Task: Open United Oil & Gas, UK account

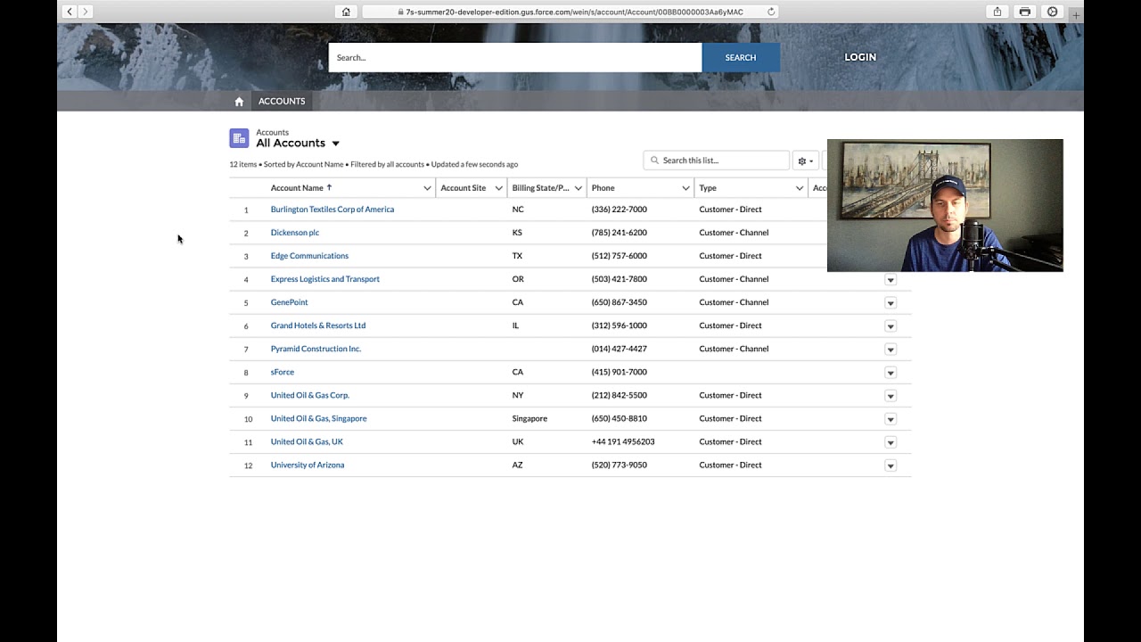Action: pos(307,441)
